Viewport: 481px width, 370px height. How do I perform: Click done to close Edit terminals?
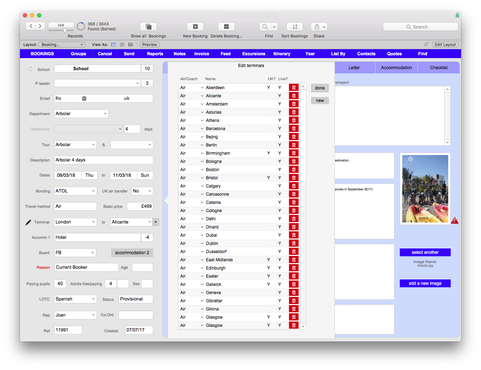320,88
